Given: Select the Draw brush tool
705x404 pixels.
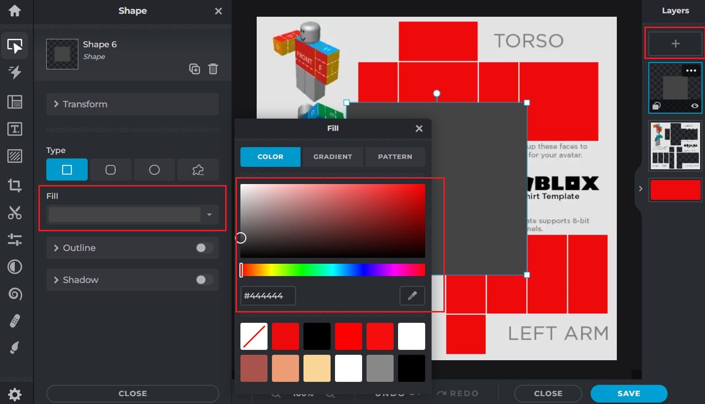Looking at the screenshot, I should 15,348.
